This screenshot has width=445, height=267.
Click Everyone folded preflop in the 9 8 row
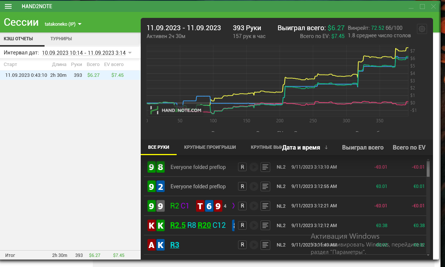click(198, 167)
